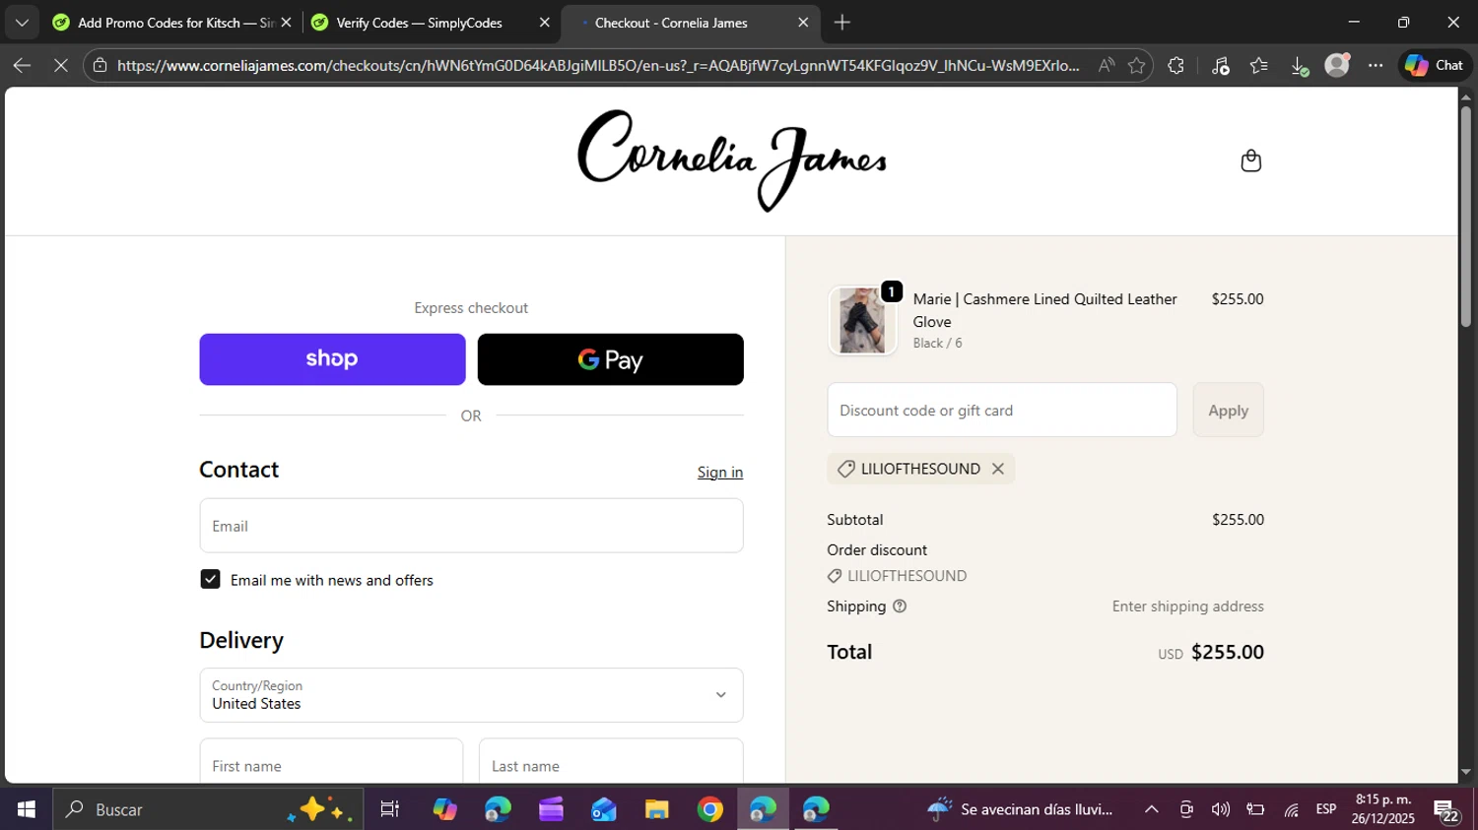Remove the LILIOFTHESOUND discount code tag
Image resolution: width=1478 pixels, height=830 pixels.
click(x=998, y=469)
